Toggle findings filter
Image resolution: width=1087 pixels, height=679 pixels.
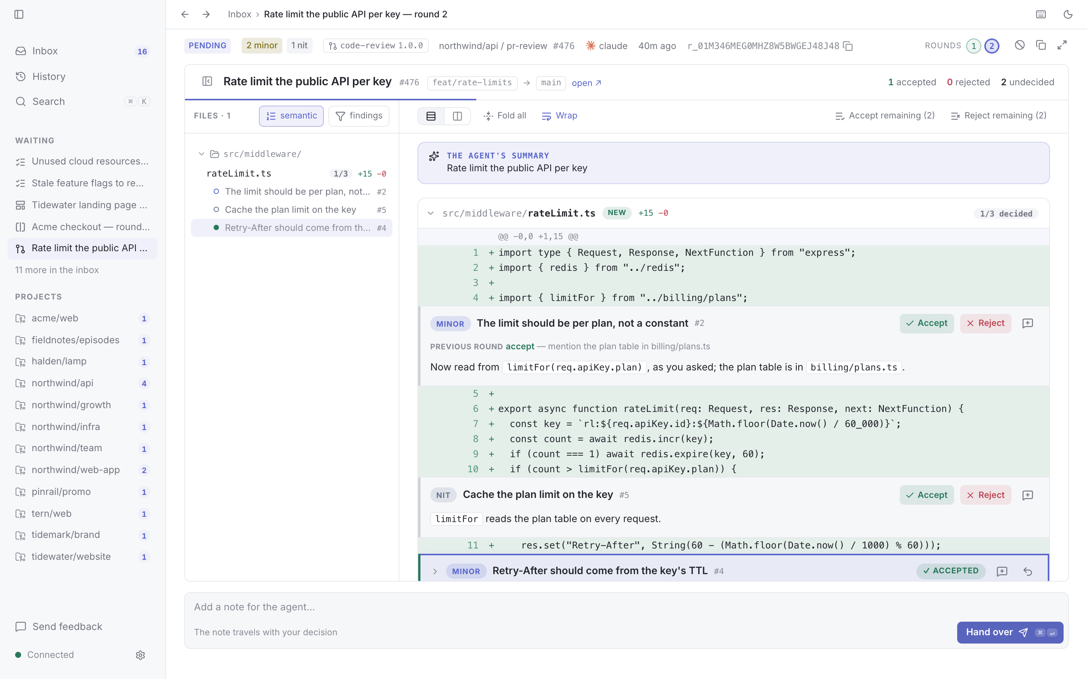click(359, 116)
